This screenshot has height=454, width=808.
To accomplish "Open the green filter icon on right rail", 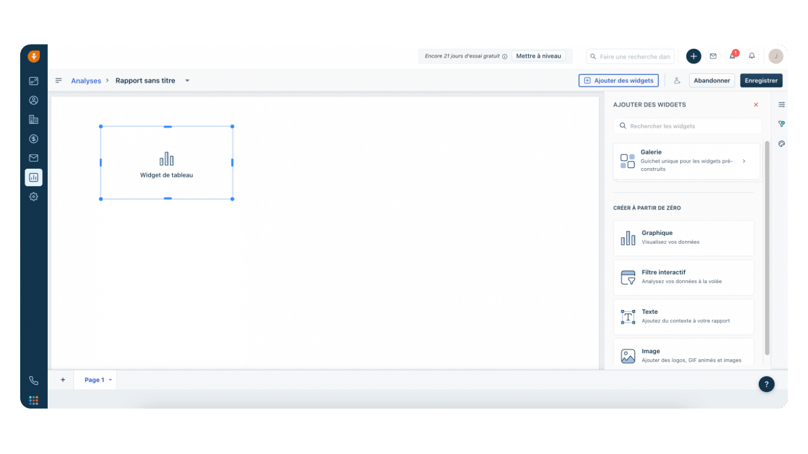I will point(782,124).
